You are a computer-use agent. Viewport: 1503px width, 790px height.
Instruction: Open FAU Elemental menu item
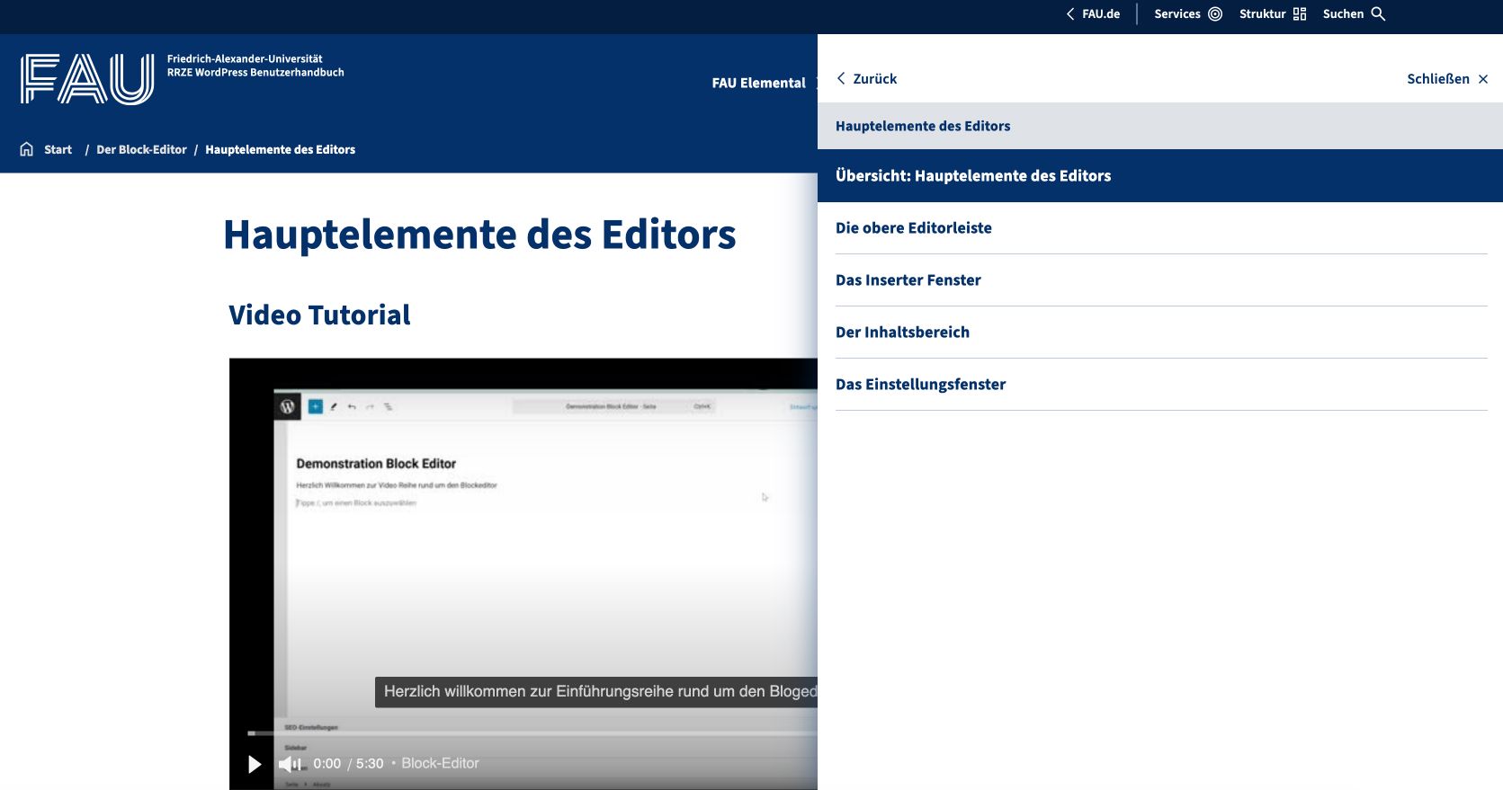758,83
